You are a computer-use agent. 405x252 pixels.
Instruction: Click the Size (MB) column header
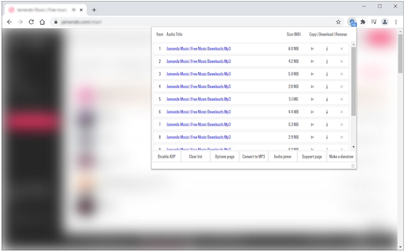[294, 34]
